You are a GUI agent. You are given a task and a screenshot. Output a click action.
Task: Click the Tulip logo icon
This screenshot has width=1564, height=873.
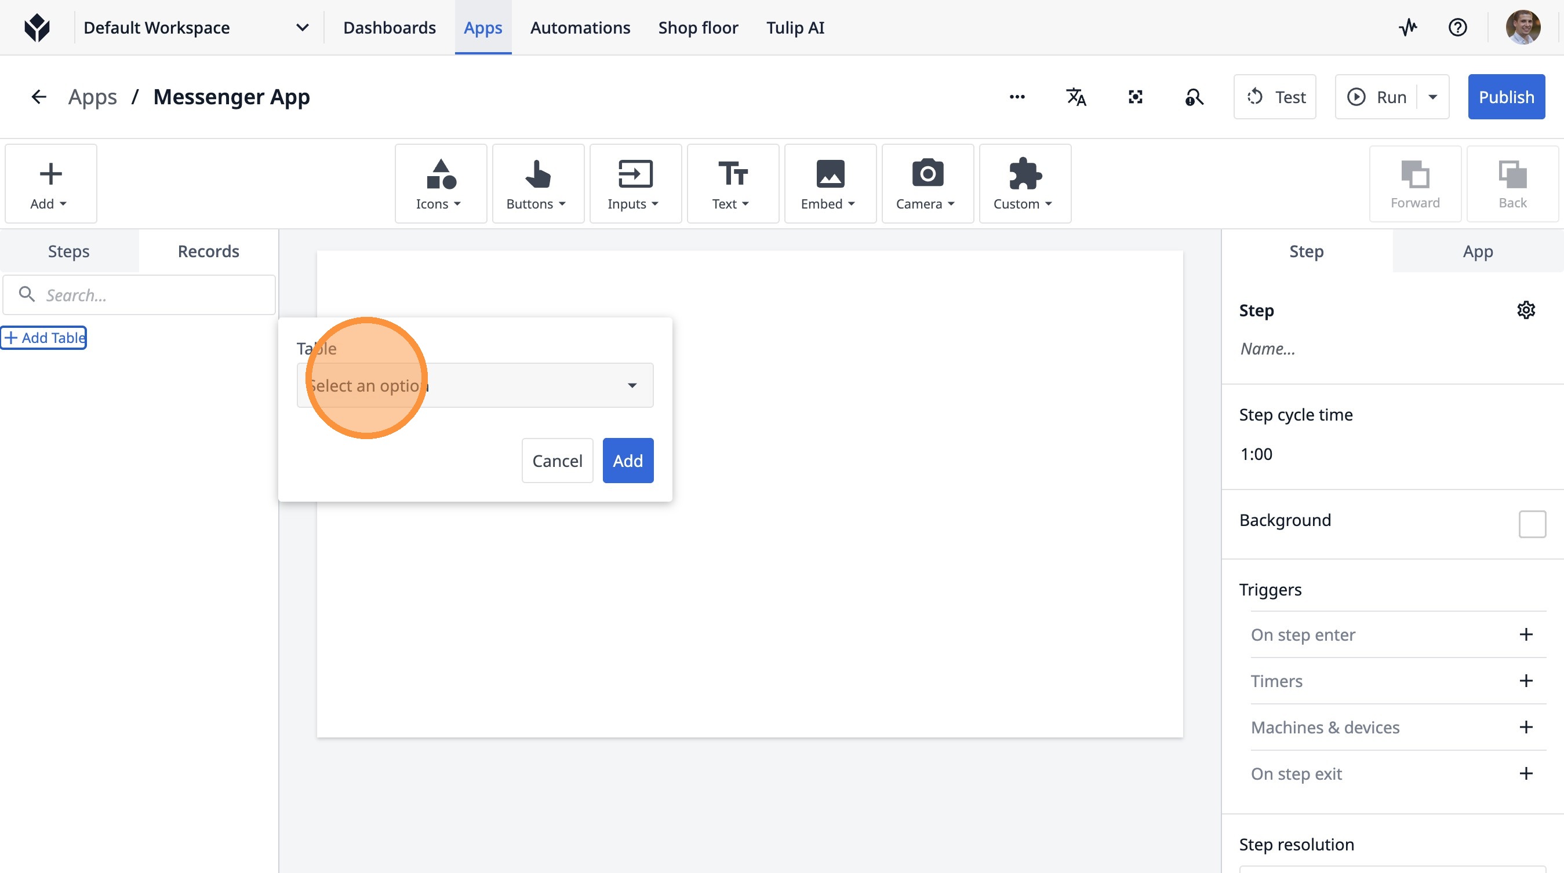pos(37,27)
